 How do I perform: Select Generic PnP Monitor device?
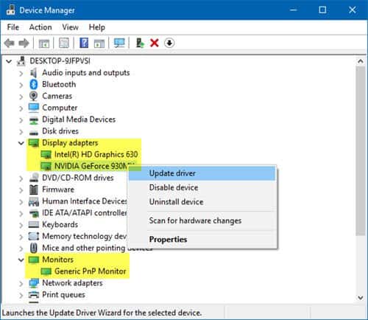[x=90, y=271]
